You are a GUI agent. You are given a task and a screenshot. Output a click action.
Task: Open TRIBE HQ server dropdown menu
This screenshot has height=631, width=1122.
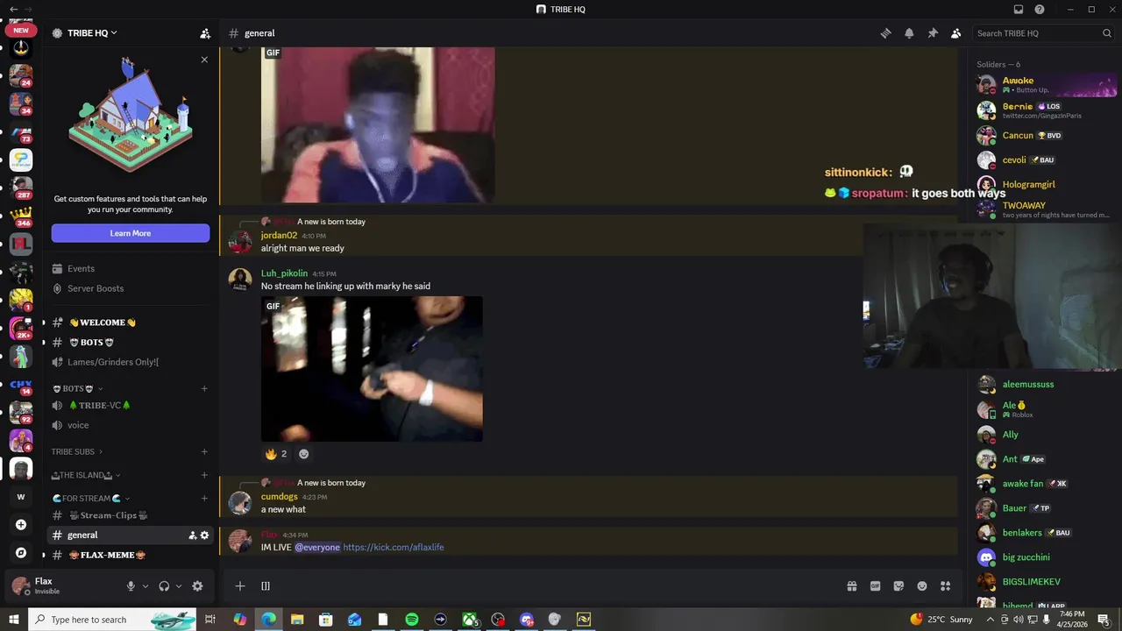point(92,33)
